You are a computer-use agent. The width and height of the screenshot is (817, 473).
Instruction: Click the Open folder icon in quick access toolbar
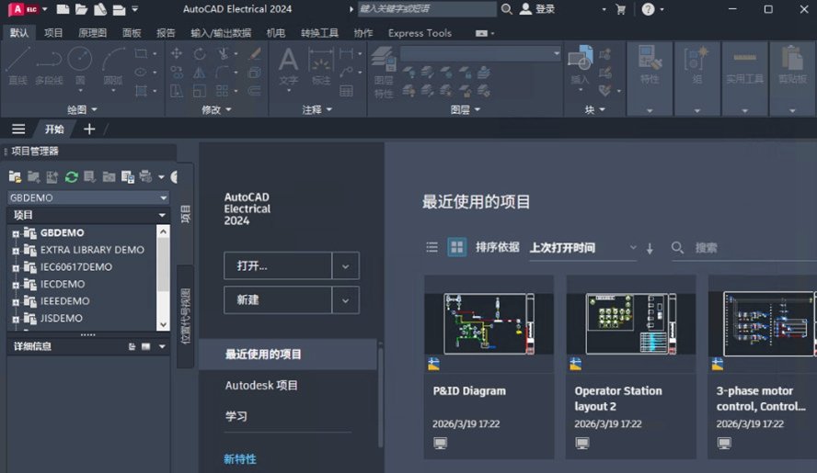(x=81, y=9)
